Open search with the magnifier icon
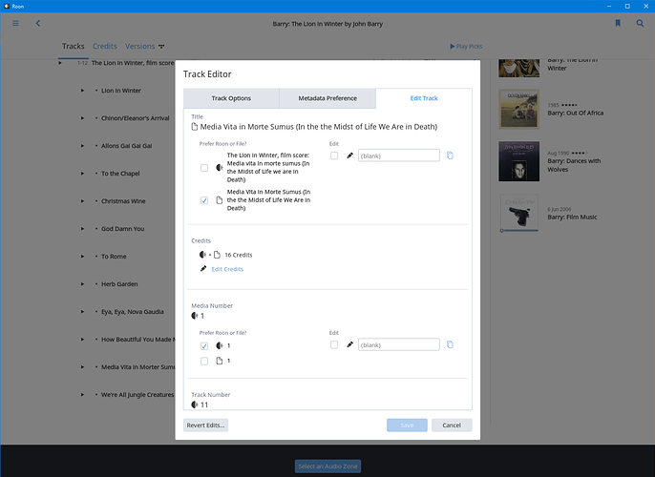Screen dimensions: 655x477 coord(640,23)
